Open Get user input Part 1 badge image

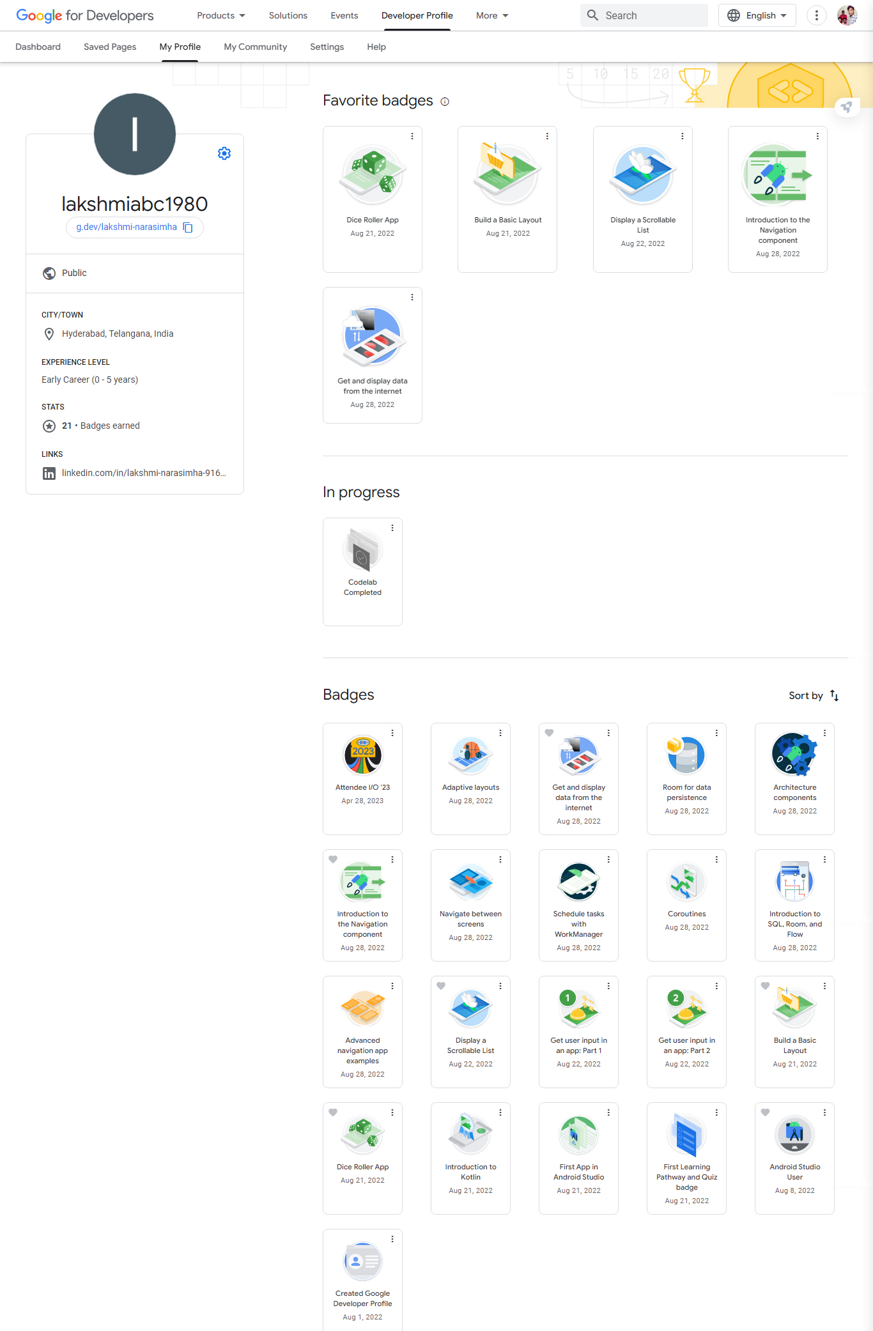[579, 1008]
